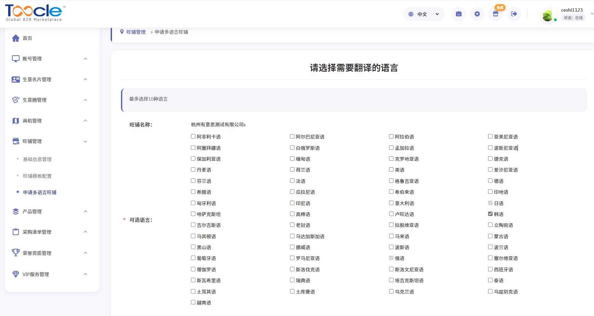This screenshot has height=316, width=594.
Task: Open the robot assistant icon in header
Action: coord(459,14)
